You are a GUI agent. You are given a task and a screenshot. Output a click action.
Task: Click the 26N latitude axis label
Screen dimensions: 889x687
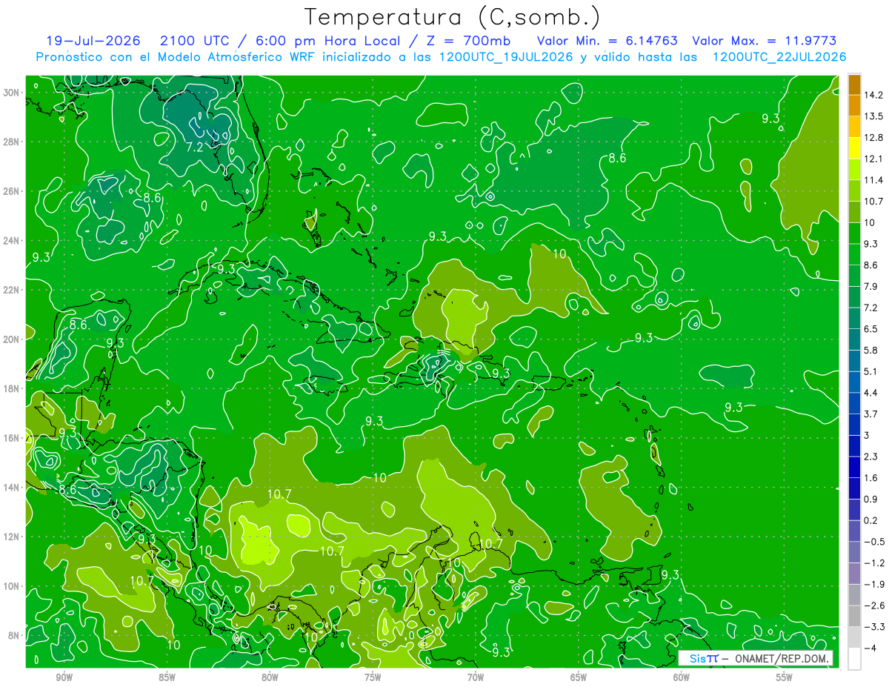point(12,191)
